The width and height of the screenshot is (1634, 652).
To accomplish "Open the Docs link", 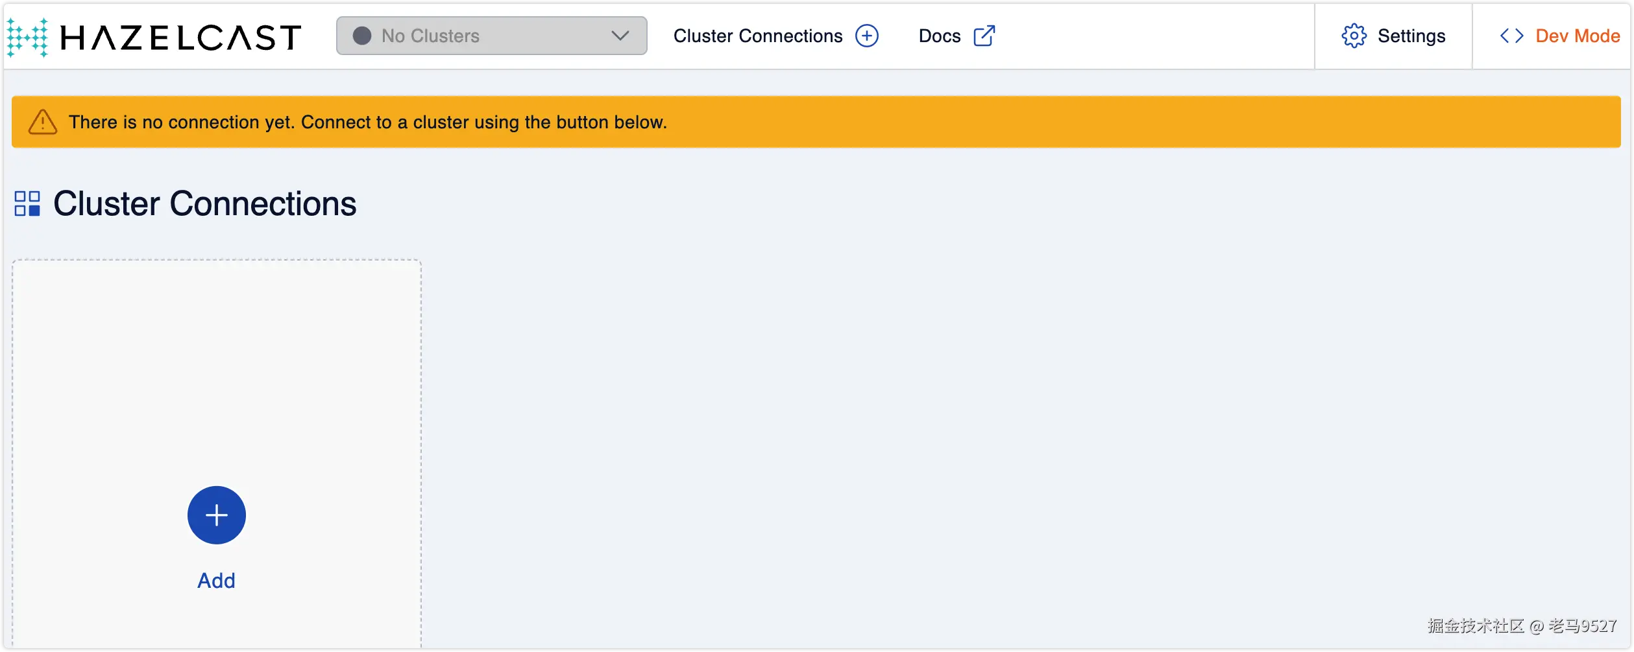I will click(x=939, y=36).
